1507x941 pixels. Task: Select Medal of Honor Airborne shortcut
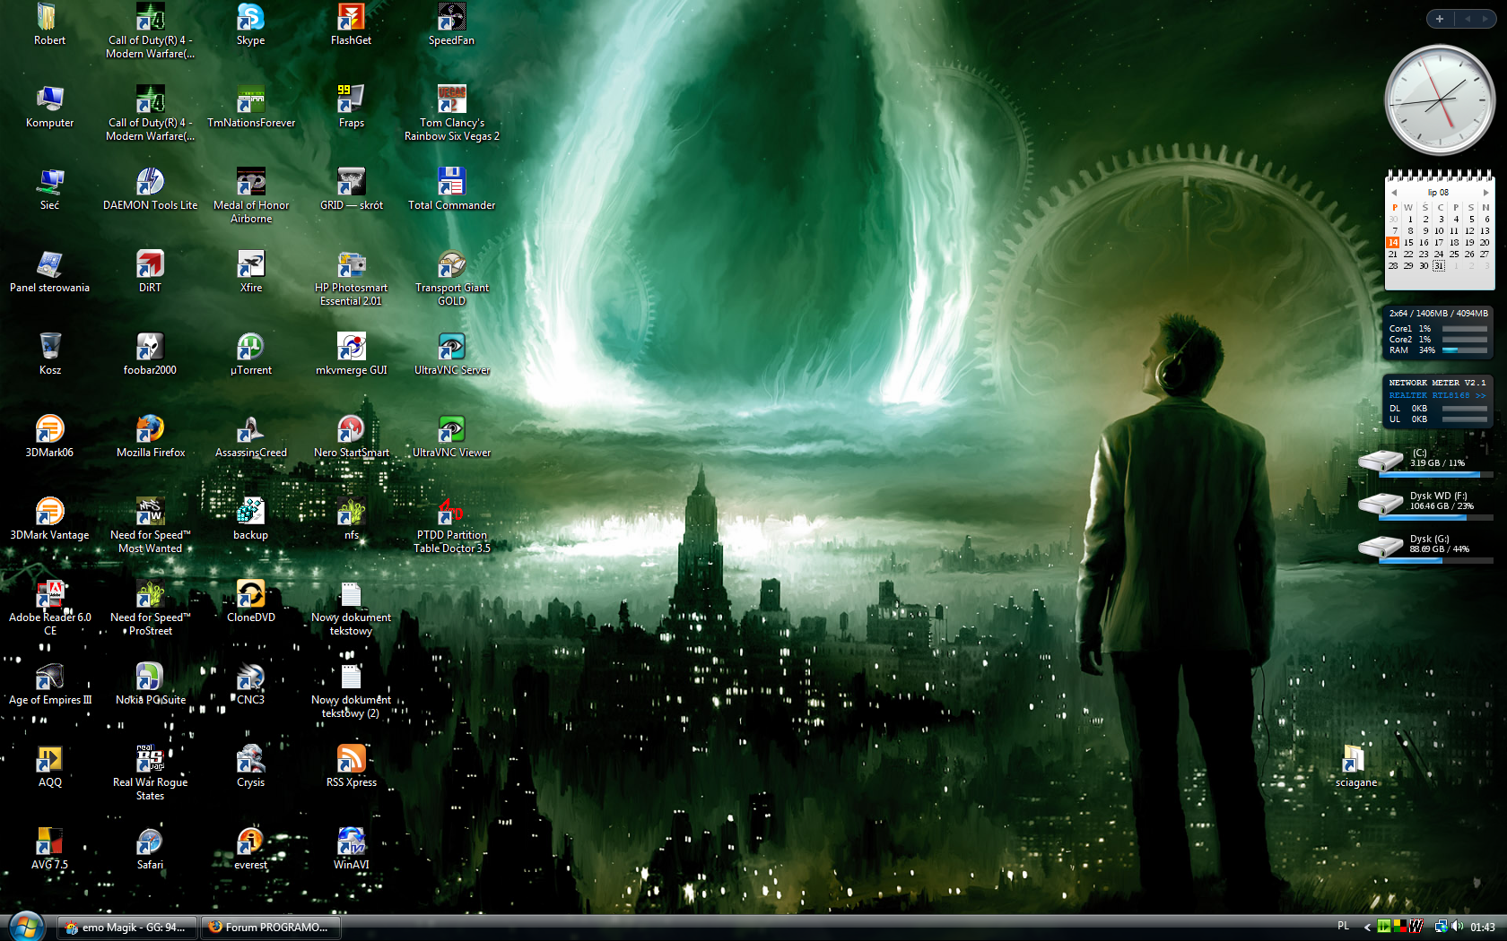pyautogui.click(x=251, y=196)
